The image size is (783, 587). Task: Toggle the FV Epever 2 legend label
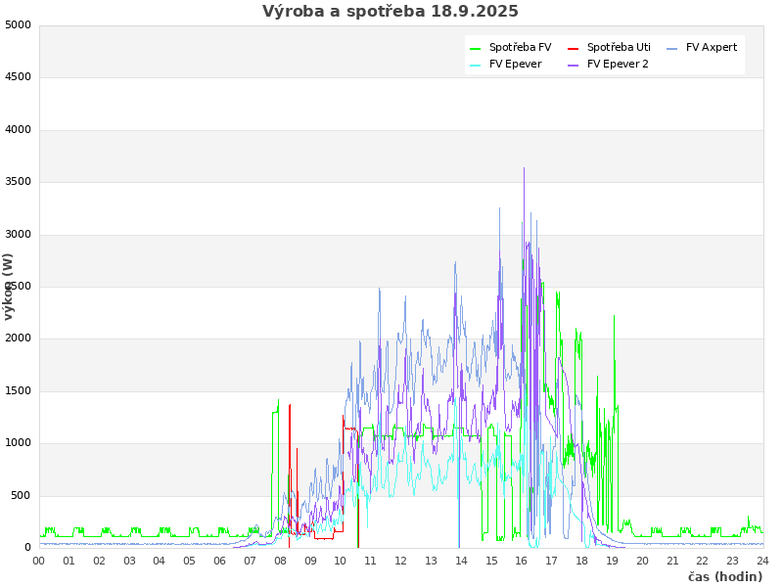point(618,65)
